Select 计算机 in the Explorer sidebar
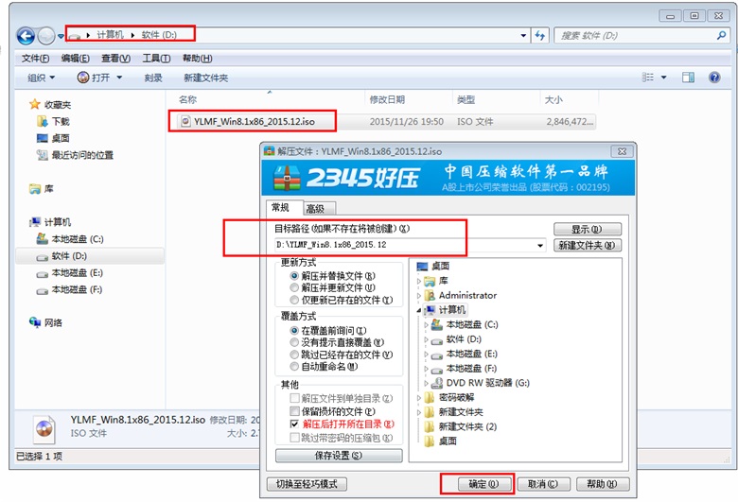This screenshot has height=502, width=738. pos(50,222)
